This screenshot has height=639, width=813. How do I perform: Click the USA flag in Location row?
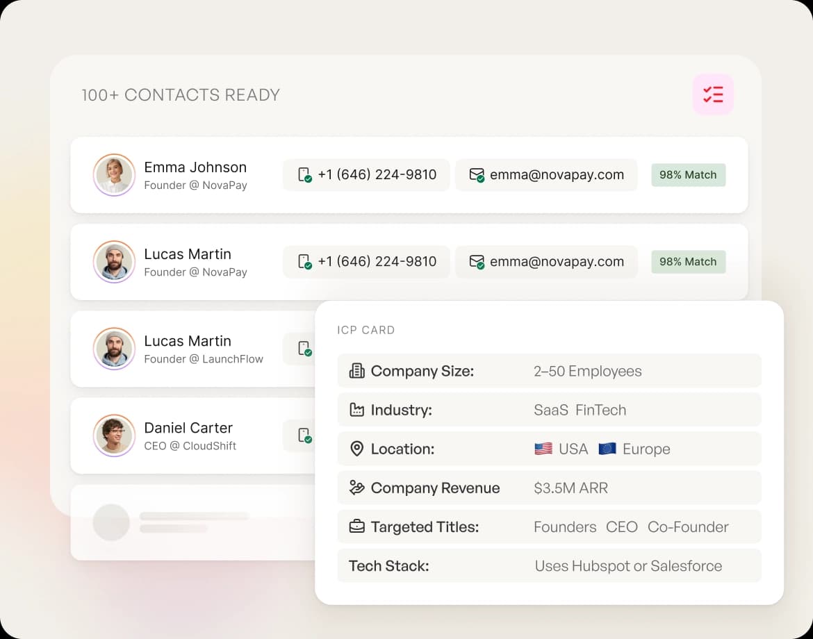pyautogui.click(x=543, y=449)
